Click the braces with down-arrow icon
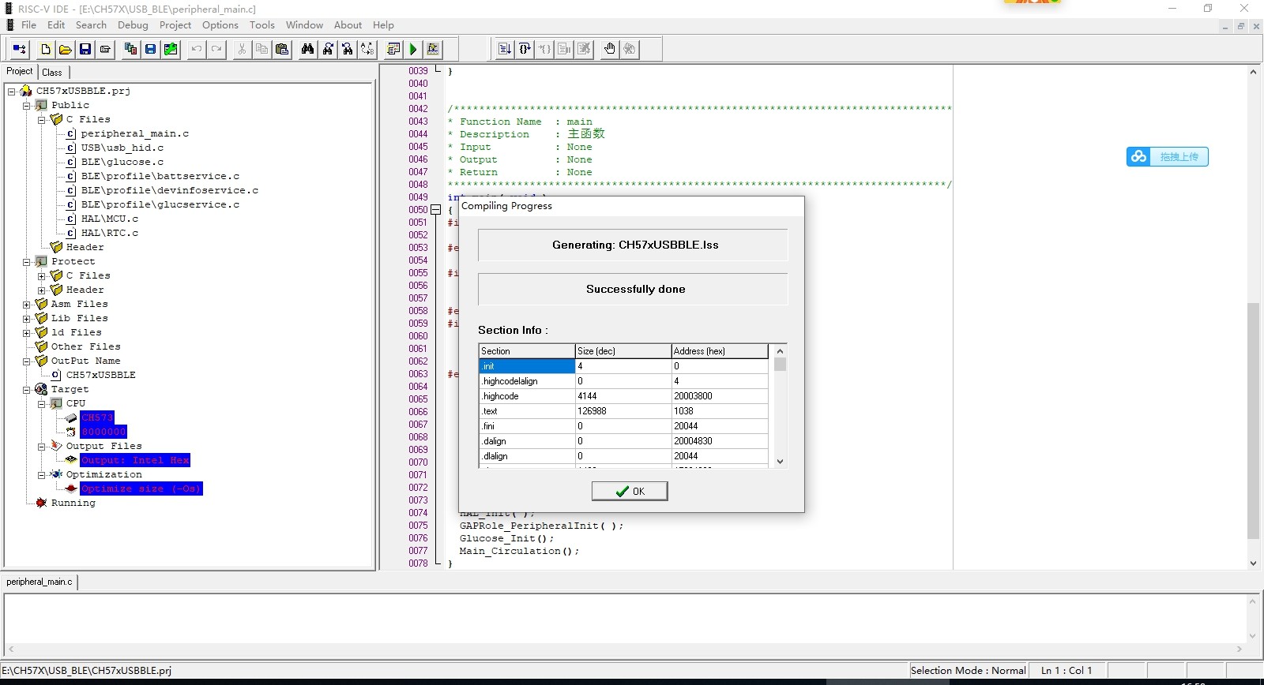Viewport: 1264px width, 685px height. (x=525, y=49)
